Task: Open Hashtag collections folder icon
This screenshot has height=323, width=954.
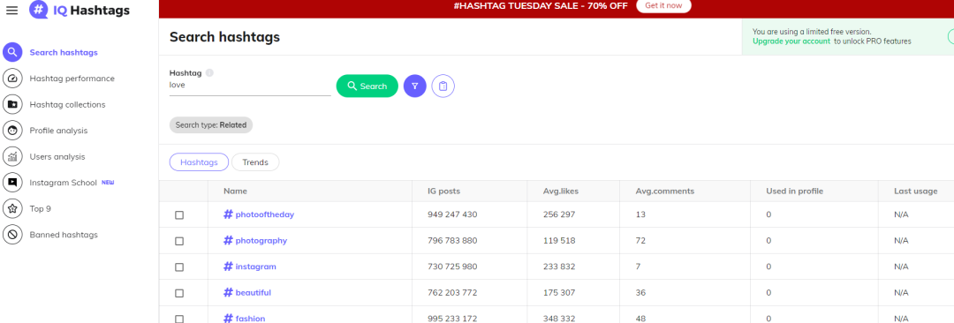Action: point(12,105)
